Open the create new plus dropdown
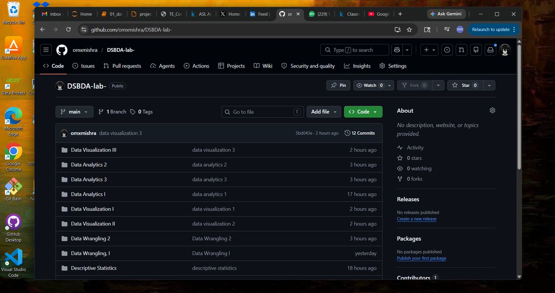555x293 pixels. click(430, 50)
